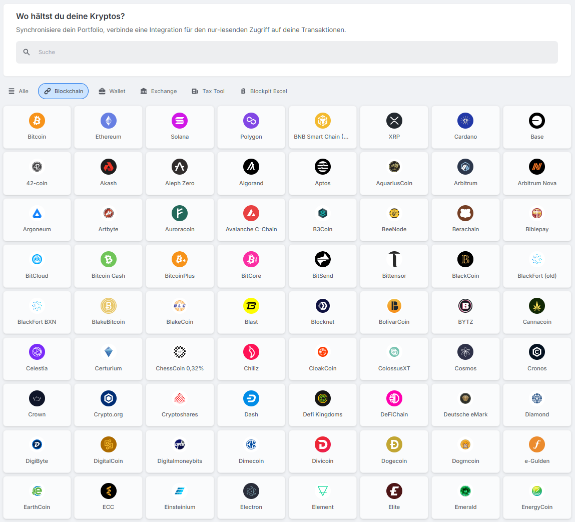Choose the Ethereum logo tile

pos(109,121)
